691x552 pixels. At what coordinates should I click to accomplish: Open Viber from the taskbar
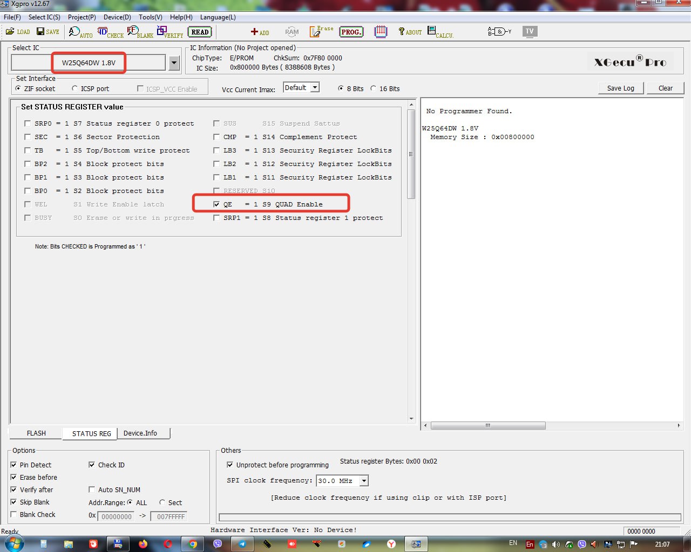point(218,544)
